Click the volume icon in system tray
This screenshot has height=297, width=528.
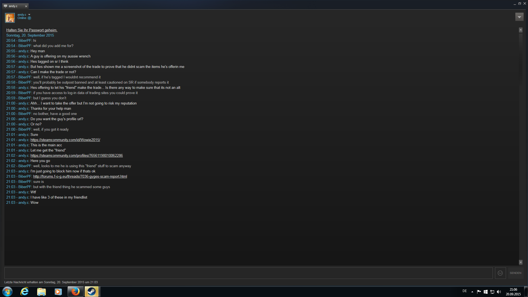499,292
